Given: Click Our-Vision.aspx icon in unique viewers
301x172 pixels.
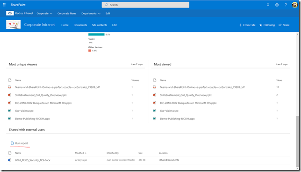Looking at the screenshot, I should click(9, 111).
